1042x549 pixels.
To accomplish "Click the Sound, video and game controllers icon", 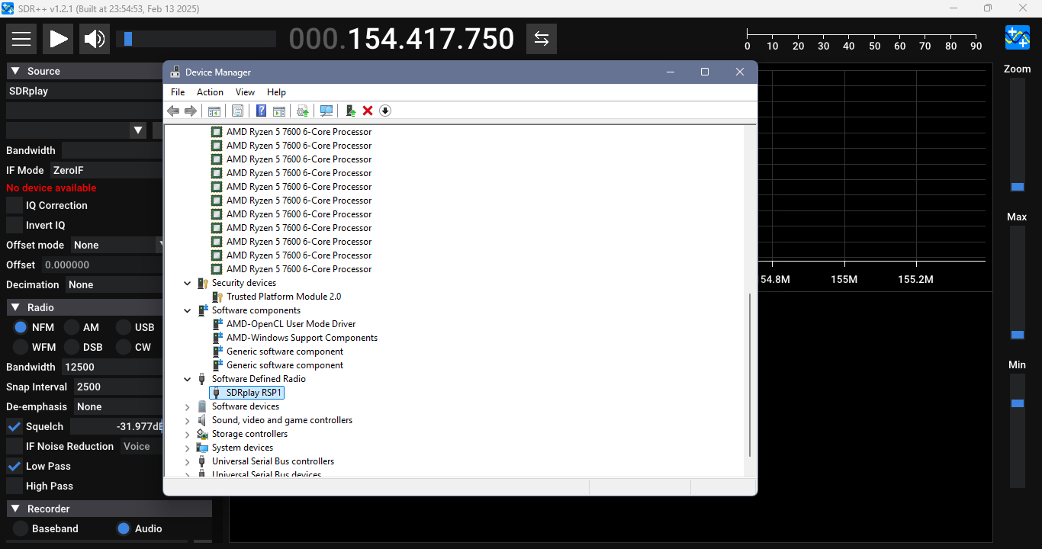I will pyautogui.click(x=202, y=420).
